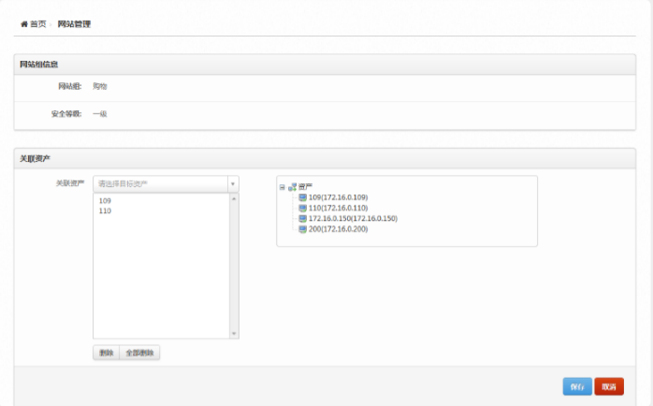Select tree item 200(172.16.0.200)
Image resolution: width=653 pixels, height=406 pixels.
(338, 228)
